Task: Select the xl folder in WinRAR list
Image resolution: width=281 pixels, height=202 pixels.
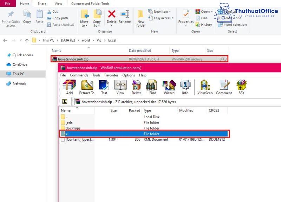Action: pyautogui.click(x=144, y=134)
